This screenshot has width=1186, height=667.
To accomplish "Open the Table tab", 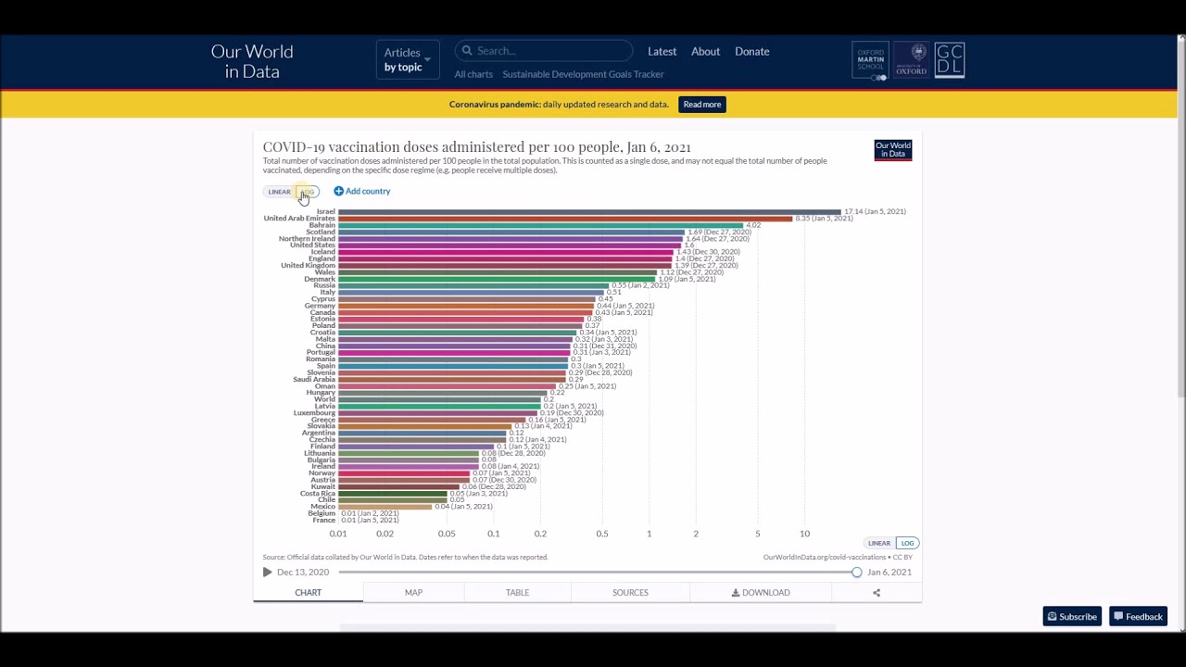I will 517,593.
